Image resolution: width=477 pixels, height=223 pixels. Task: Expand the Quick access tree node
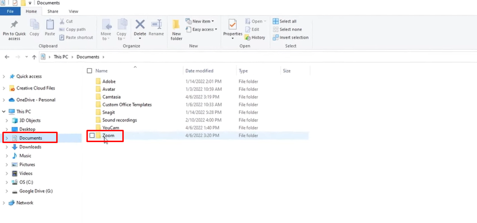coord(4,76)
